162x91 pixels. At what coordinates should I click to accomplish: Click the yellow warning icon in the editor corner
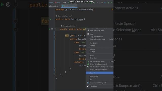112,9
